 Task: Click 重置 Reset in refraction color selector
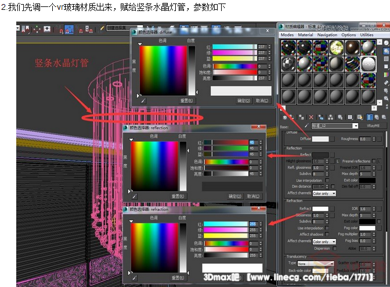point(178,278)
